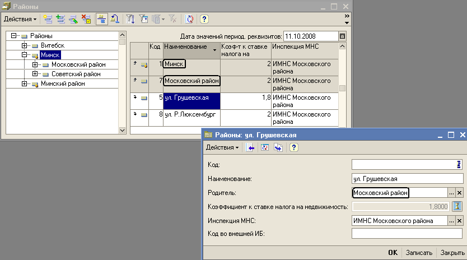Open help in the Районы list toolbar

tap(204, 19)
